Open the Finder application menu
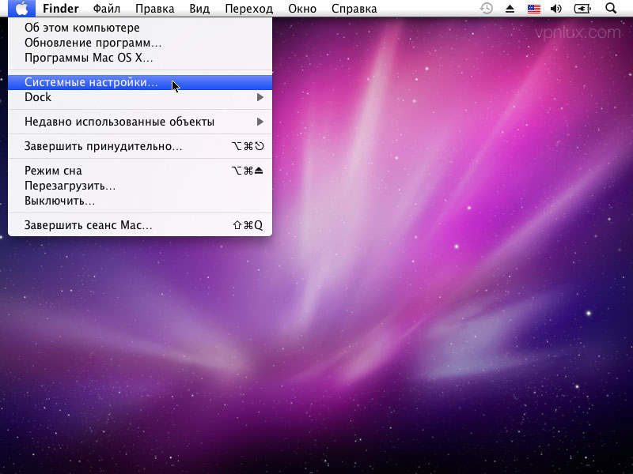This screenshot has width=633, height=474. coord(61,9)
